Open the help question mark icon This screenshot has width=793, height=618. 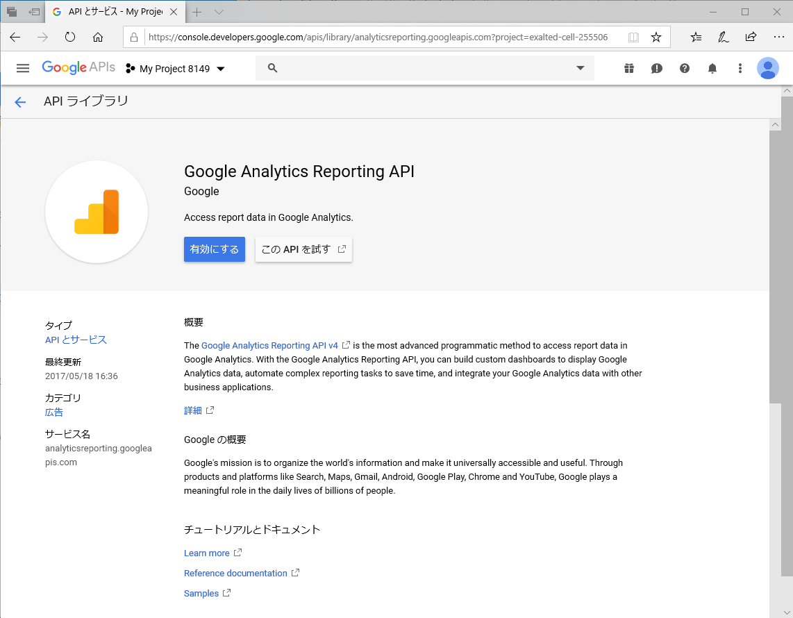click(684, 68)
